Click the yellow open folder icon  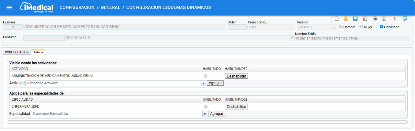(346, 19)
